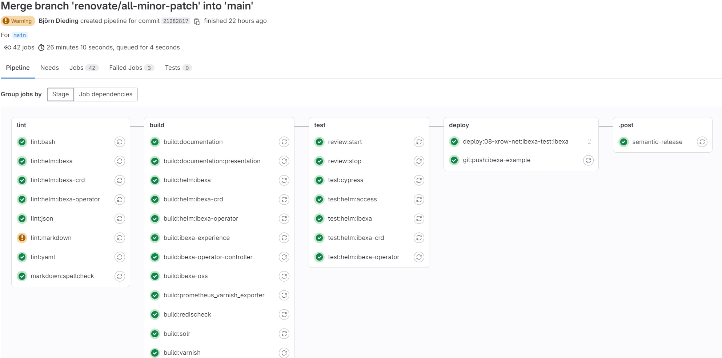Screen dimensions: 722x358
Task: Copy the commit SHA to clipboard
Action: [x=197, y=21]
